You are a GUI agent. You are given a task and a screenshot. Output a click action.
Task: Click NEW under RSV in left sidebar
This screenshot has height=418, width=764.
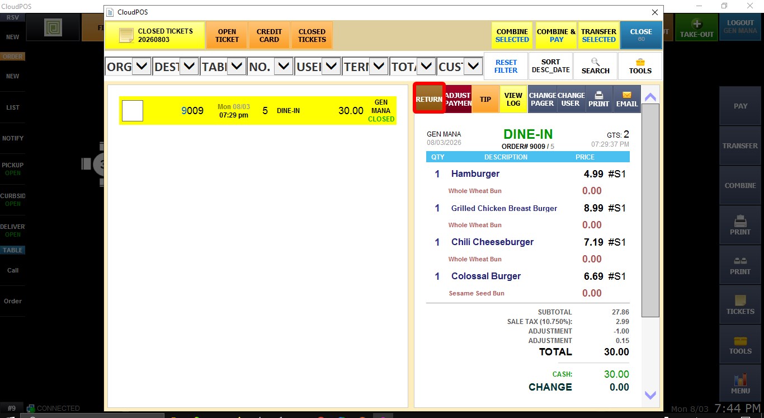tap(12, 37)
